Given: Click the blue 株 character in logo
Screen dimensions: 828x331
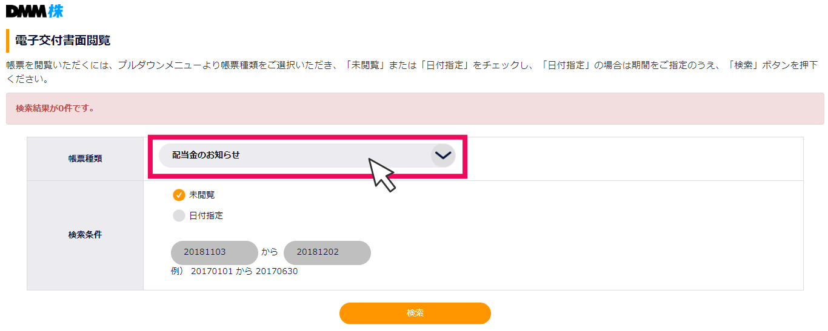Looking at the screenshot, I should [55, 11].
